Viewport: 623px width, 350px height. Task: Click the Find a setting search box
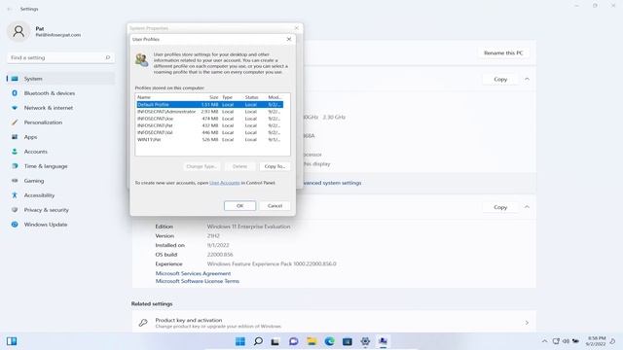click(60, 57)
